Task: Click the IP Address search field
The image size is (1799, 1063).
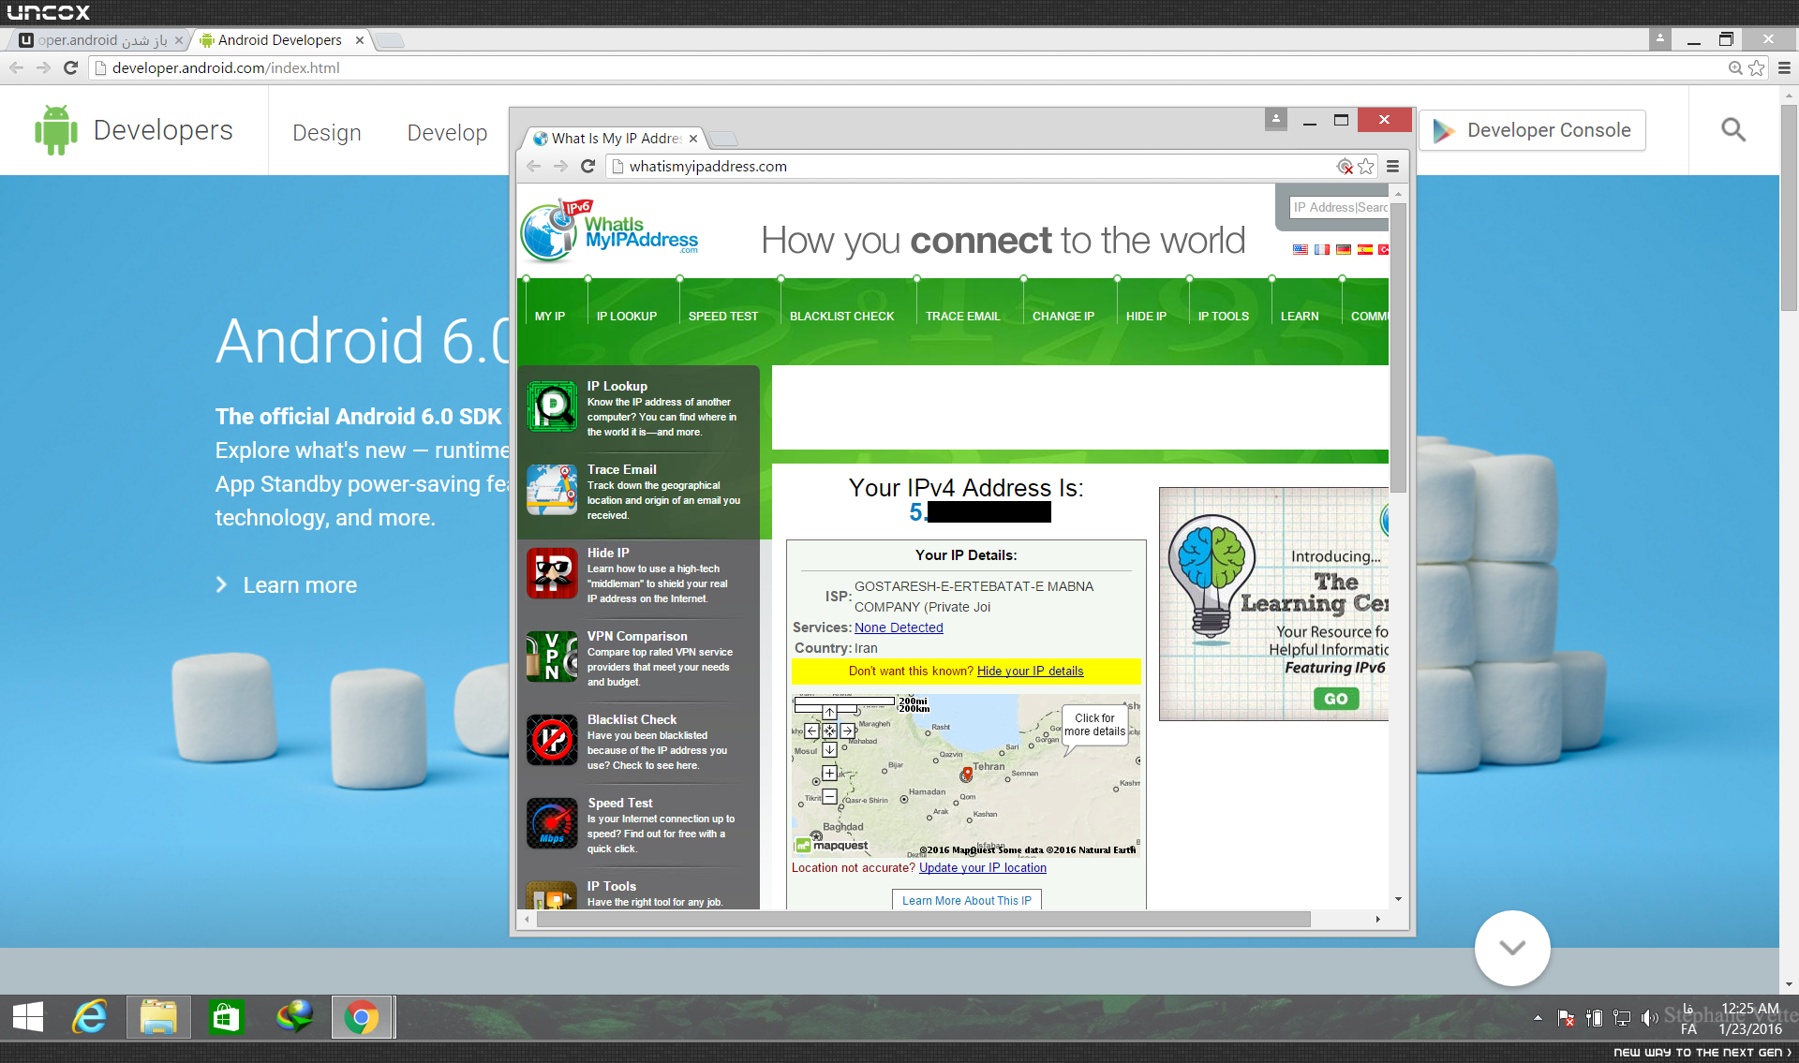Action: tap(1339, 207)
